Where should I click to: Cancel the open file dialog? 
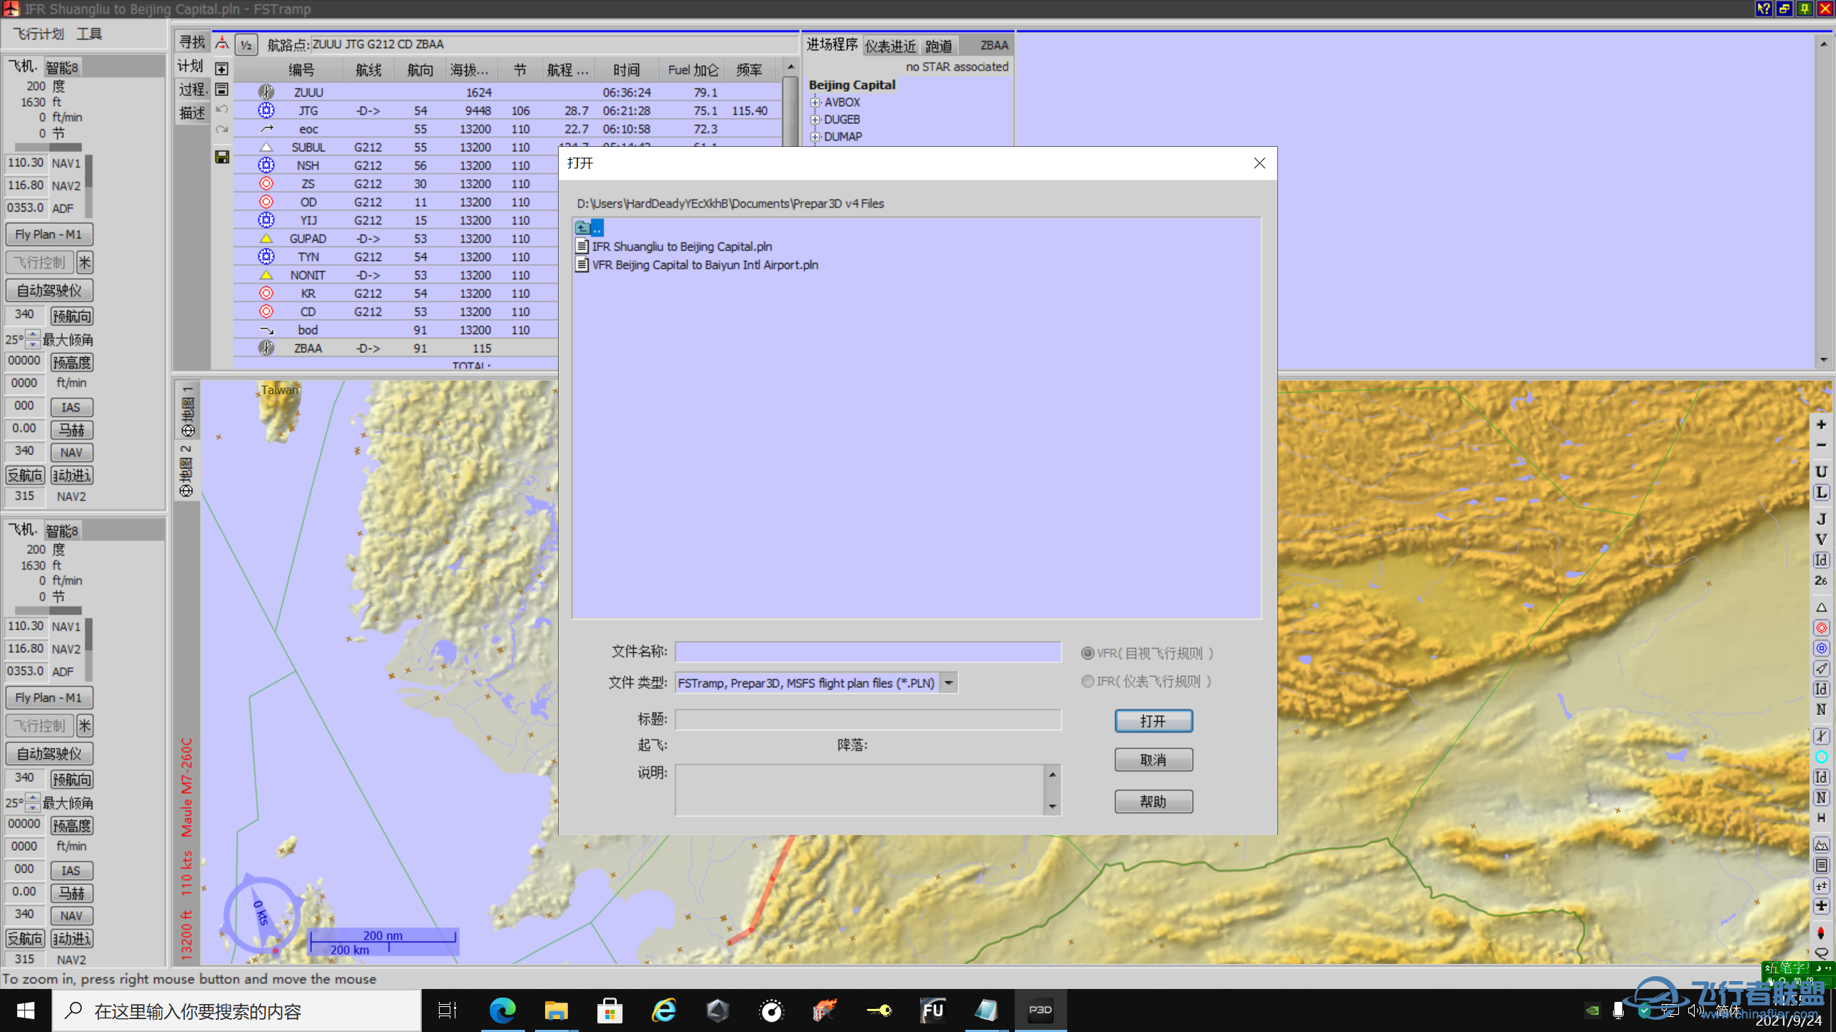pyautogui.click(x=1153, y=760)
